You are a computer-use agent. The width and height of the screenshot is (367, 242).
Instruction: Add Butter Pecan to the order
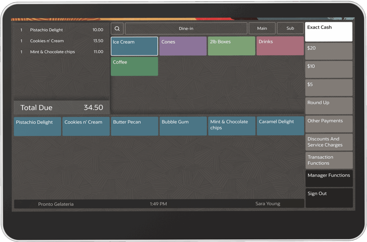pyautogui.click(x=135, y=126)
